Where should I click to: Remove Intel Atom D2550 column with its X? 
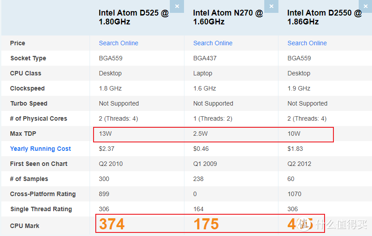(x=366, y=6)
